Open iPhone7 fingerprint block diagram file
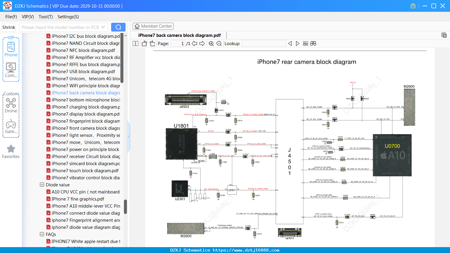This screenshot has height=253, width=450. [x=86, y=121]
